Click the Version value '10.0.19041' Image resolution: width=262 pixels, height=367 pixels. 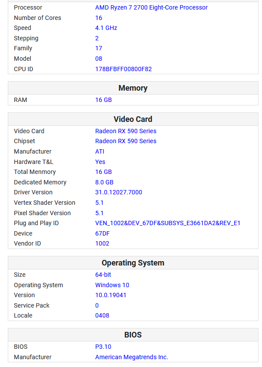click(111, 295)
